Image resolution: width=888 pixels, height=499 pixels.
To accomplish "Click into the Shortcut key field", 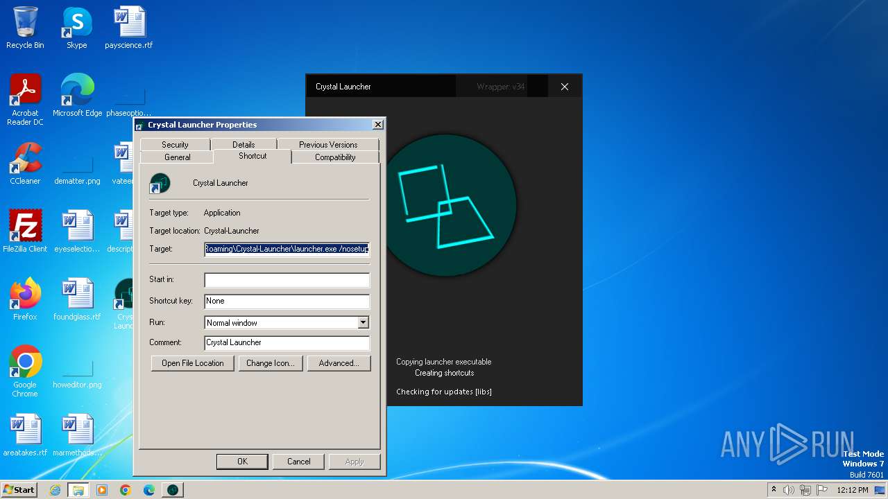I will click(287, 301).
